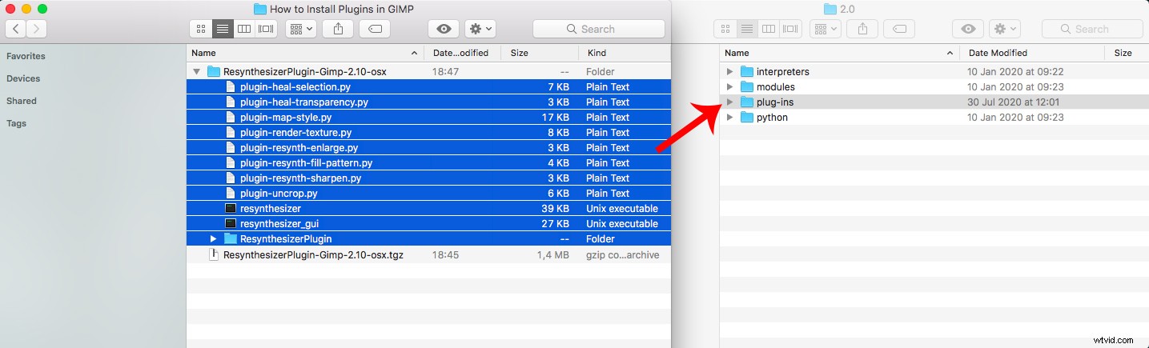Switch left window to gallery view
1149x348 pixels.
click(x=266, y=29)
